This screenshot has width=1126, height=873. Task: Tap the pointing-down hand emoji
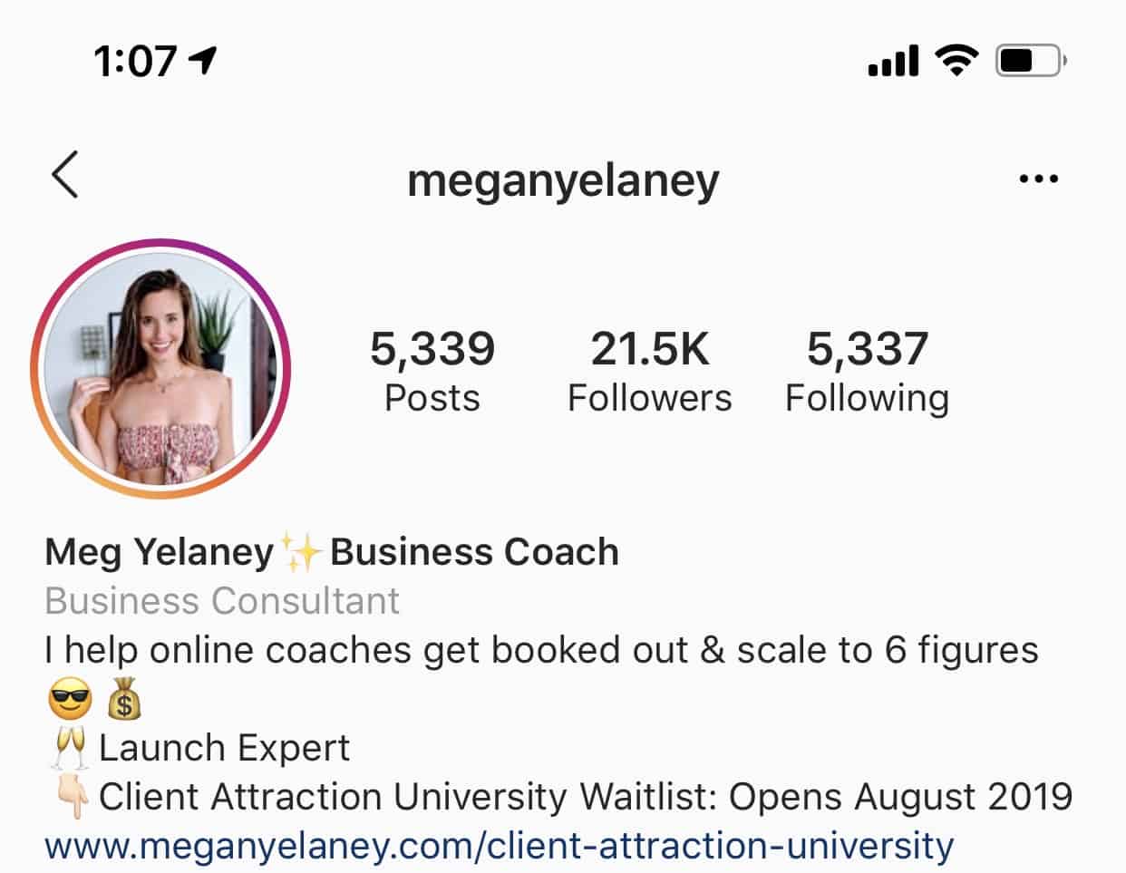click(70, 797)
